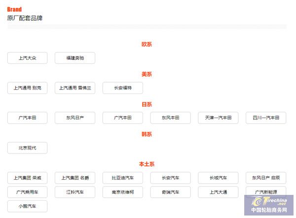Choose the 广汽乘用车 button

point(27,192)
